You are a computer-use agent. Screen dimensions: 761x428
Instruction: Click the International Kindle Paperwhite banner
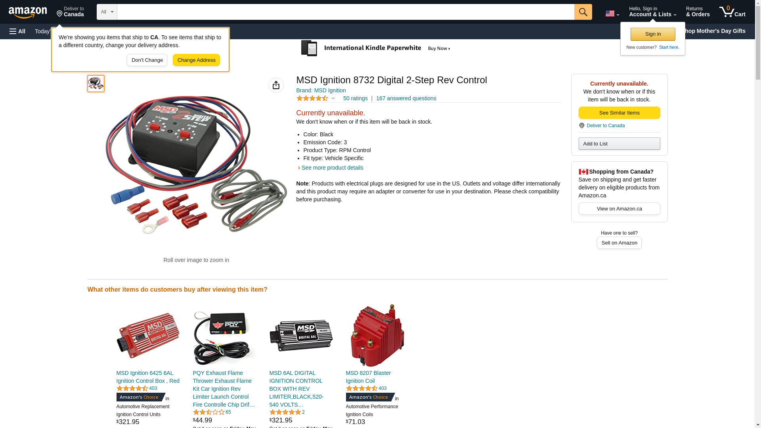[375, 48]
